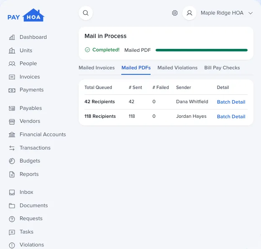The height and width of the screenshot is (249, 261).
Task: Click the Completed! status text
Action: (106, 50)
